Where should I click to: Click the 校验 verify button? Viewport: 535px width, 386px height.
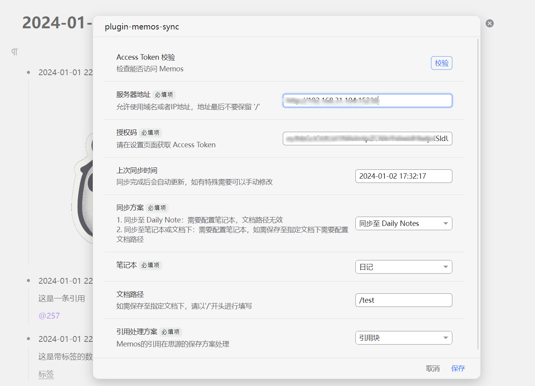[442, 63]
